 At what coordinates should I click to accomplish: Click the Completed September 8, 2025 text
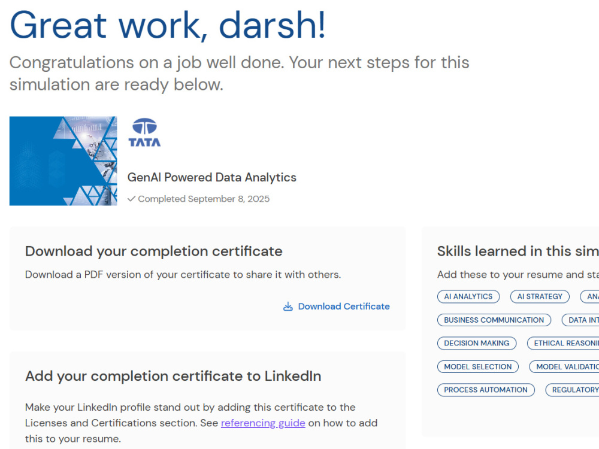click(204, 199)
